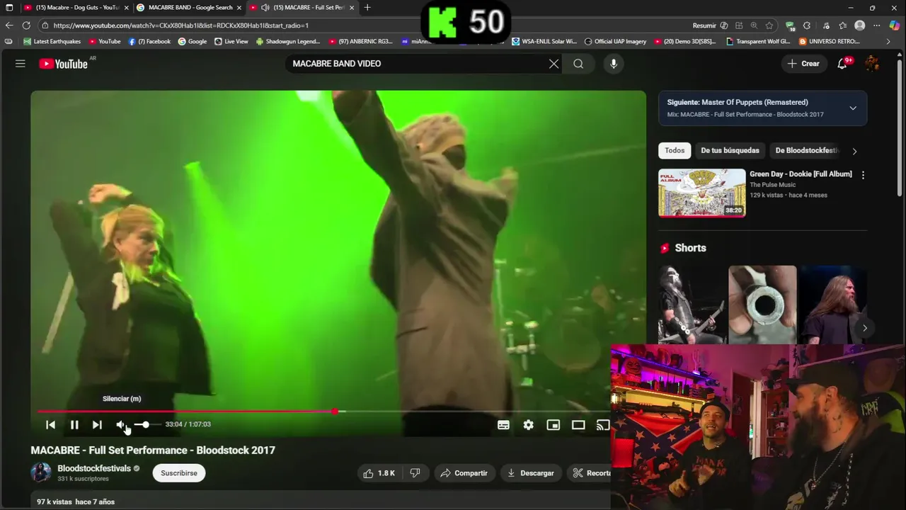The width and height of the screenshot is (906, 510).
Task: Mute the video with the speaker icon
Action: 121,424
